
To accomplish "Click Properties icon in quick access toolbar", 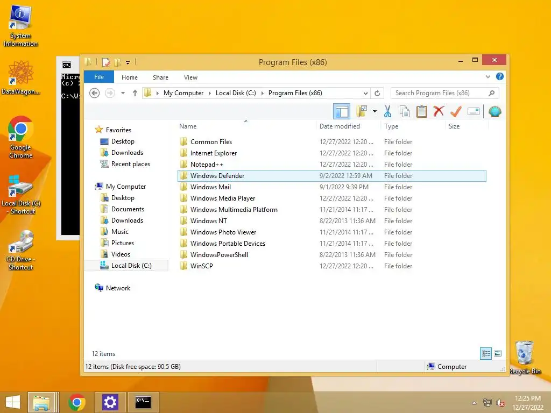I will click(x=106, y=62).
